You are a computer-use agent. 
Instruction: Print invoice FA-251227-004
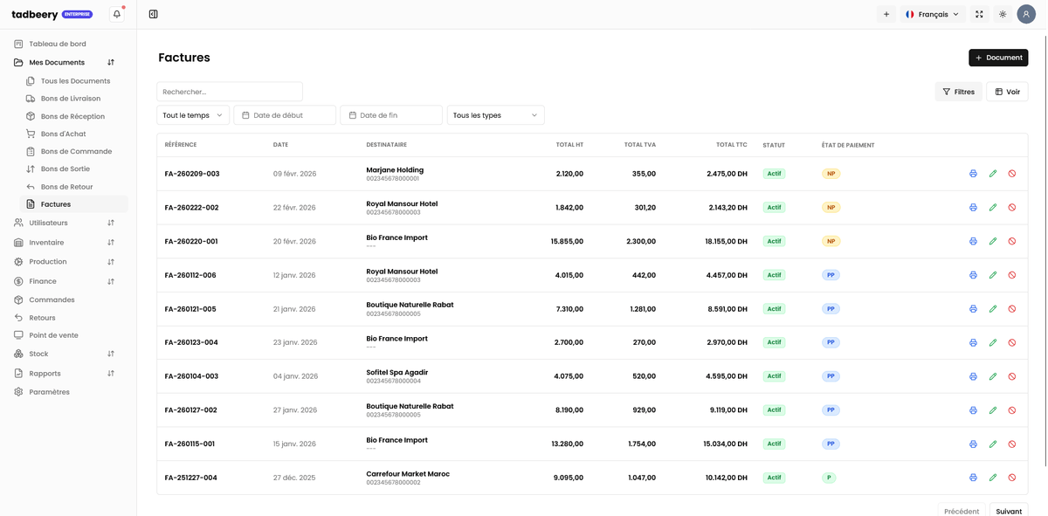point(973,478)
